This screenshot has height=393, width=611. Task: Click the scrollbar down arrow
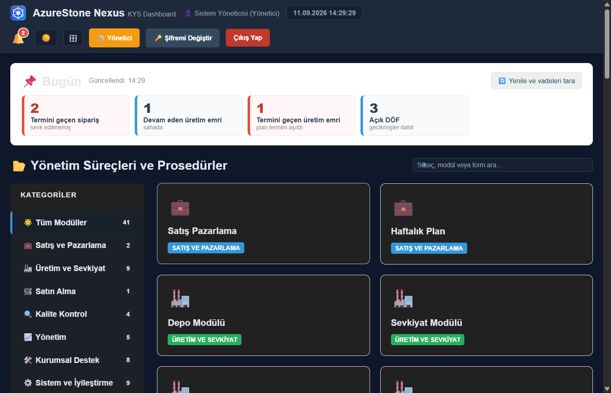coord(607,389)
